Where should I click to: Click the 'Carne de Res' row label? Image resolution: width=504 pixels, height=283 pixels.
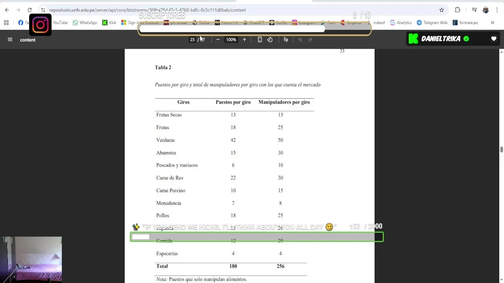(170, 178)
